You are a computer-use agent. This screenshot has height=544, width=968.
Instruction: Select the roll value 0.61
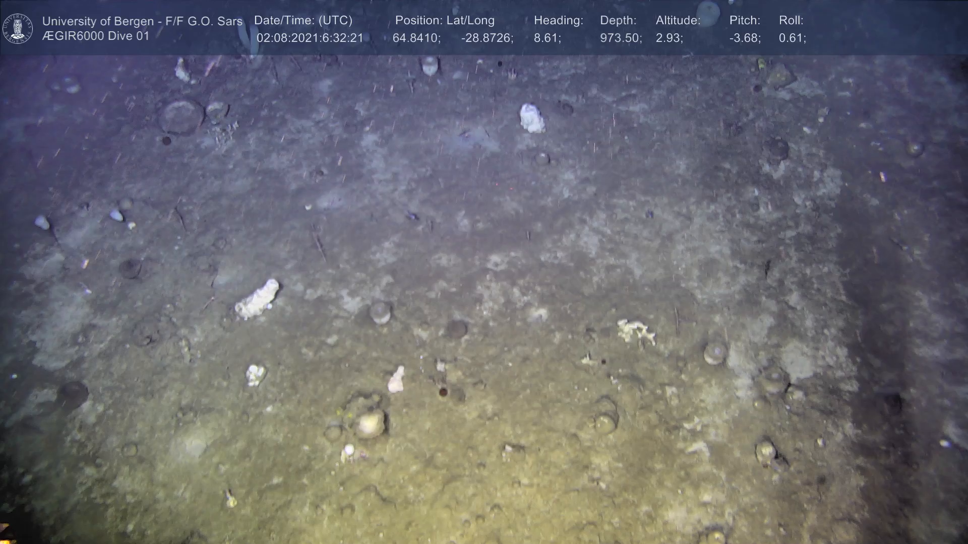click(792, 38)
